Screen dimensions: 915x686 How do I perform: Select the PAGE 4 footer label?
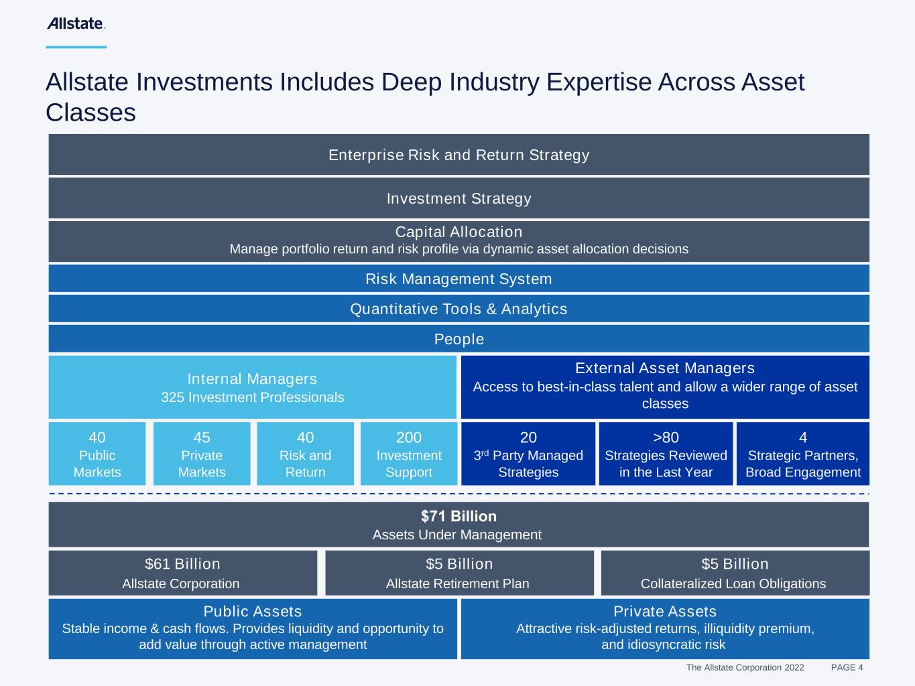click(x=847, y=667)
